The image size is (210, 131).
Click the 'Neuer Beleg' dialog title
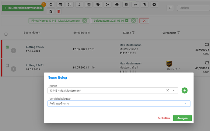(57, 77)
